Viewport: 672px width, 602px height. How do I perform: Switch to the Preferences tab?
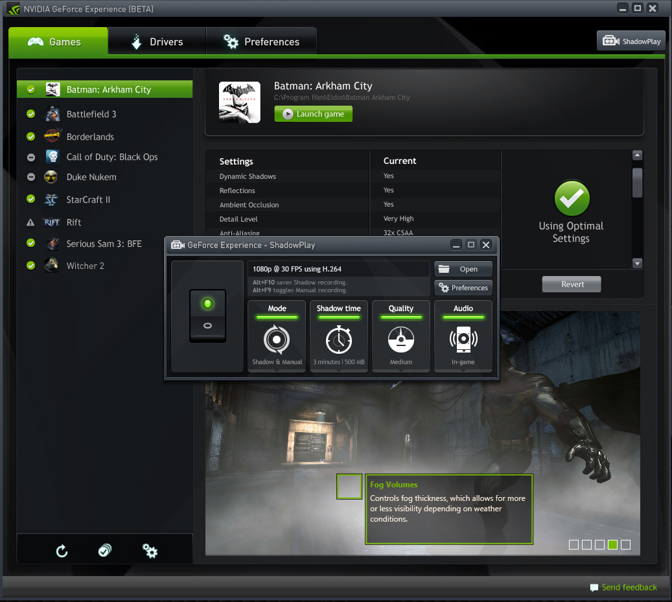coord(261,41)
